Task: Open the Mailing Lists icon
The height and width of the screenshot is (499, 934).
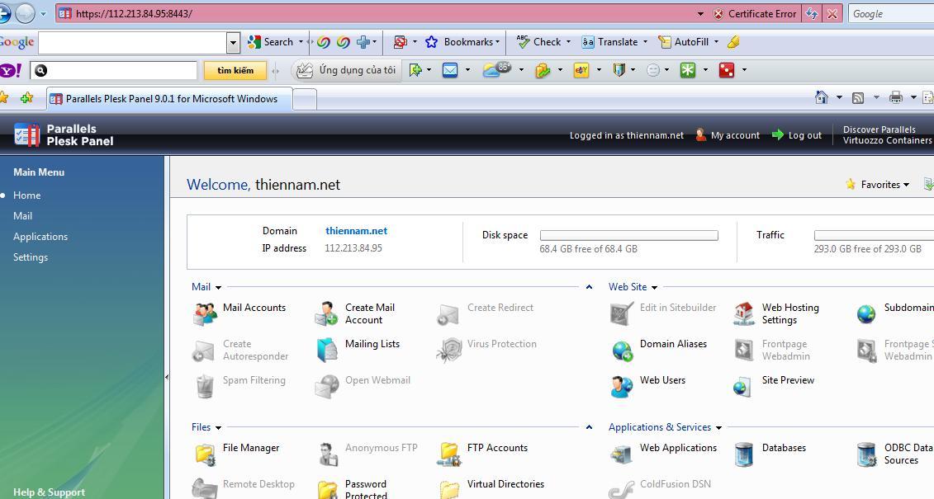Action: (x=327, y=350)
